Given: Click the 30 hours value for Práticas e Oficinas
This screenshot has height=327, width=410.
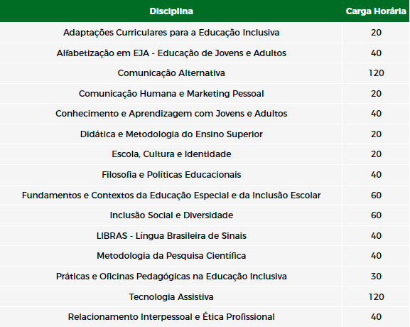Looking at the screenshot, I should 376,277.
